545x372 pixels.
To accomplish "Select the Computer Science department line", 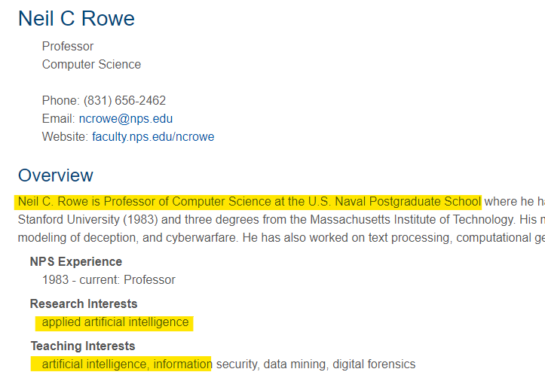I will 91,65.
